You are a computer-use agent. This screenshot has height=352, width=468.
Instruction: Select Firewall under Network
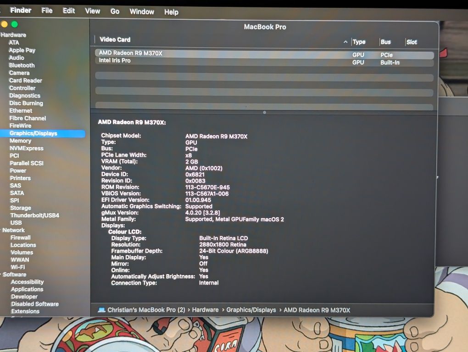pos(21,237)
